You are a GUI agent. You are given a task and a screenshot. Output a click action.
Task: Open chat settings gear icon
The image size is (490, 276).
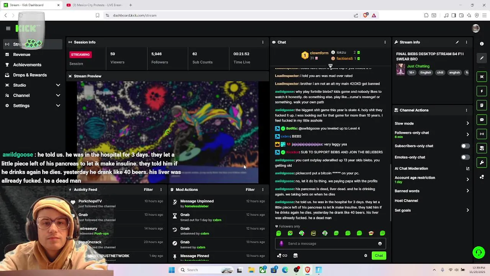366,256
